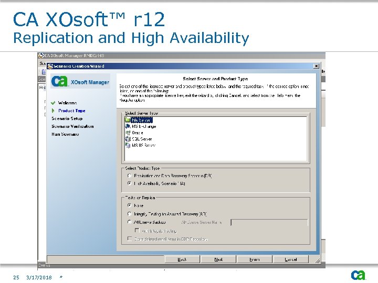Click the Select Server and Product Type heading
Screen dimensions: 378x283
coord(215,79)
